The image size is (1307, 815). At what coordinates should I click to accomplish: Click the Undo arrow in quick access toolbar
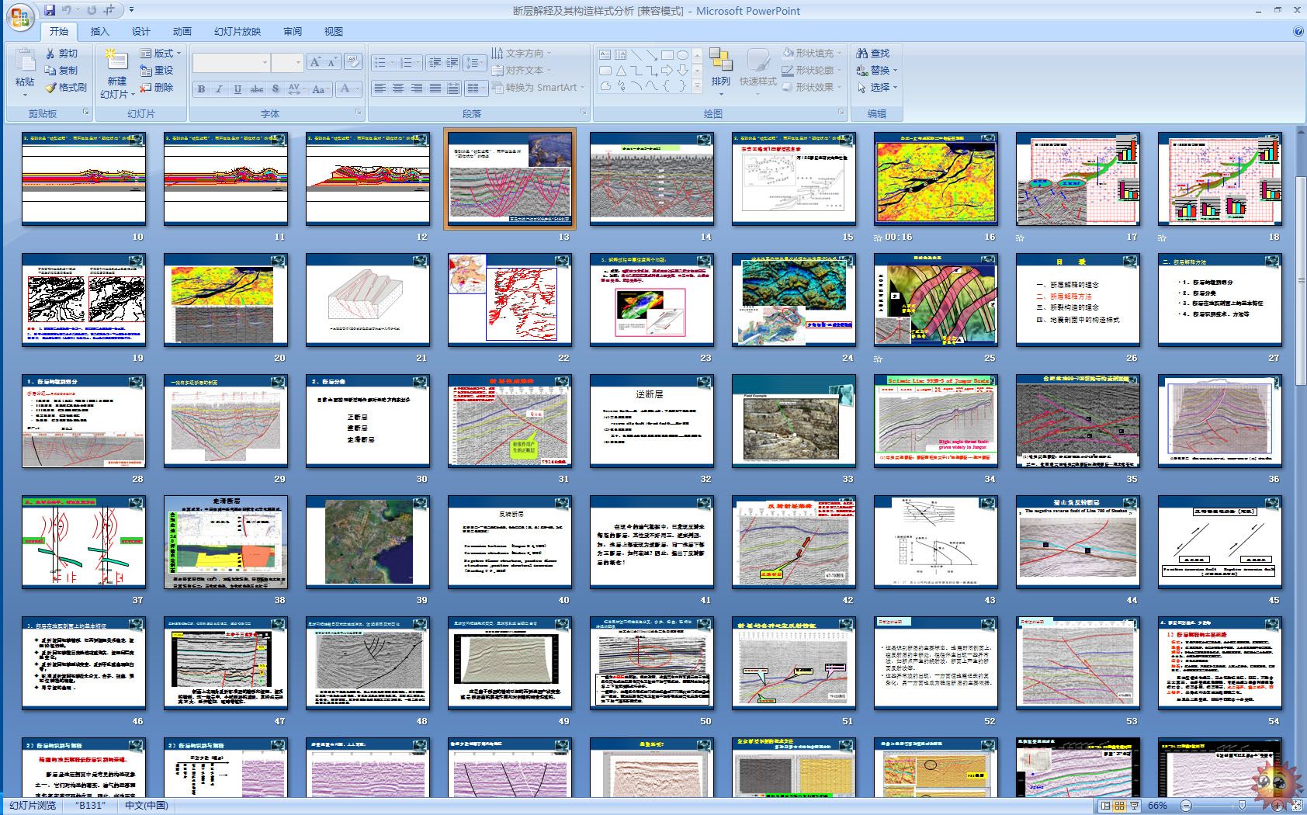point(67,10)
